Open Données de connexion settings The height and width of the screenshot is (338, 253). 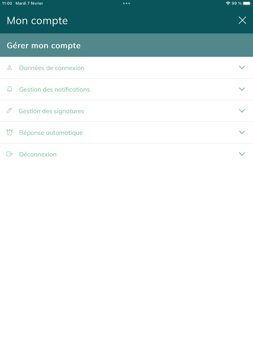[52, 68]
